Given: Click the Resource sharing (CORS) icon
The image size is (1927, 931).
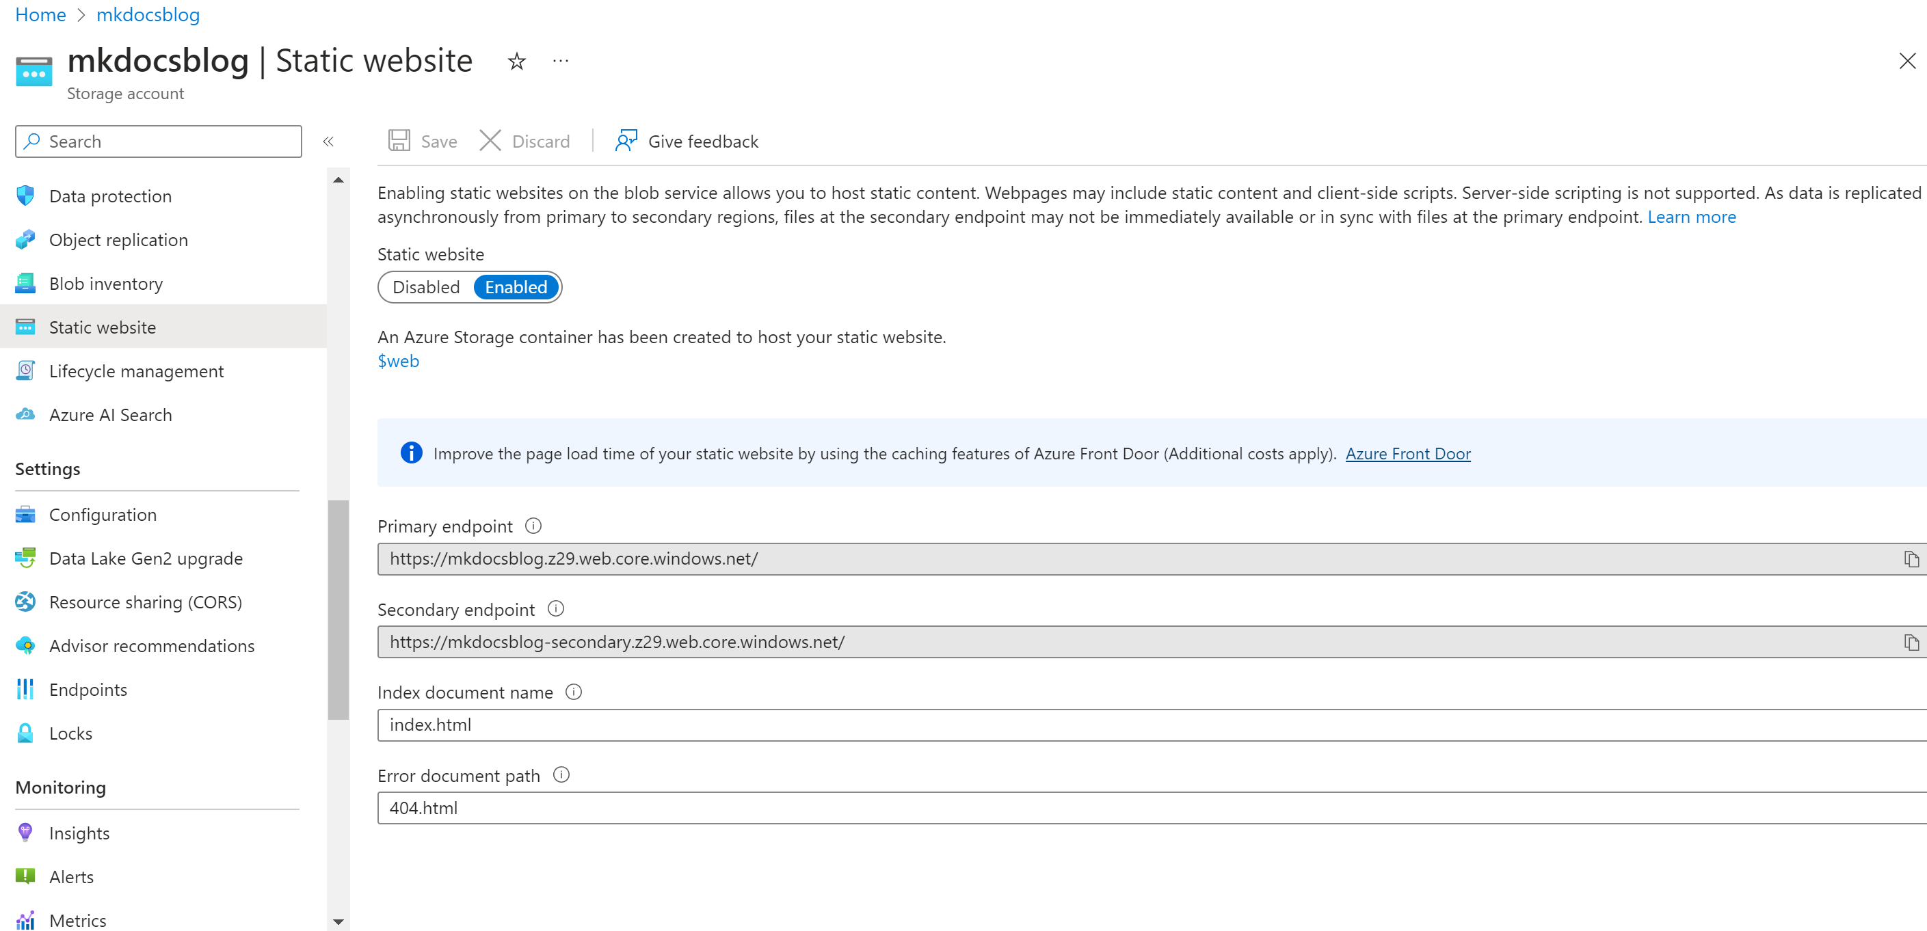Looking at the screenshot, I should pos(25,602).
